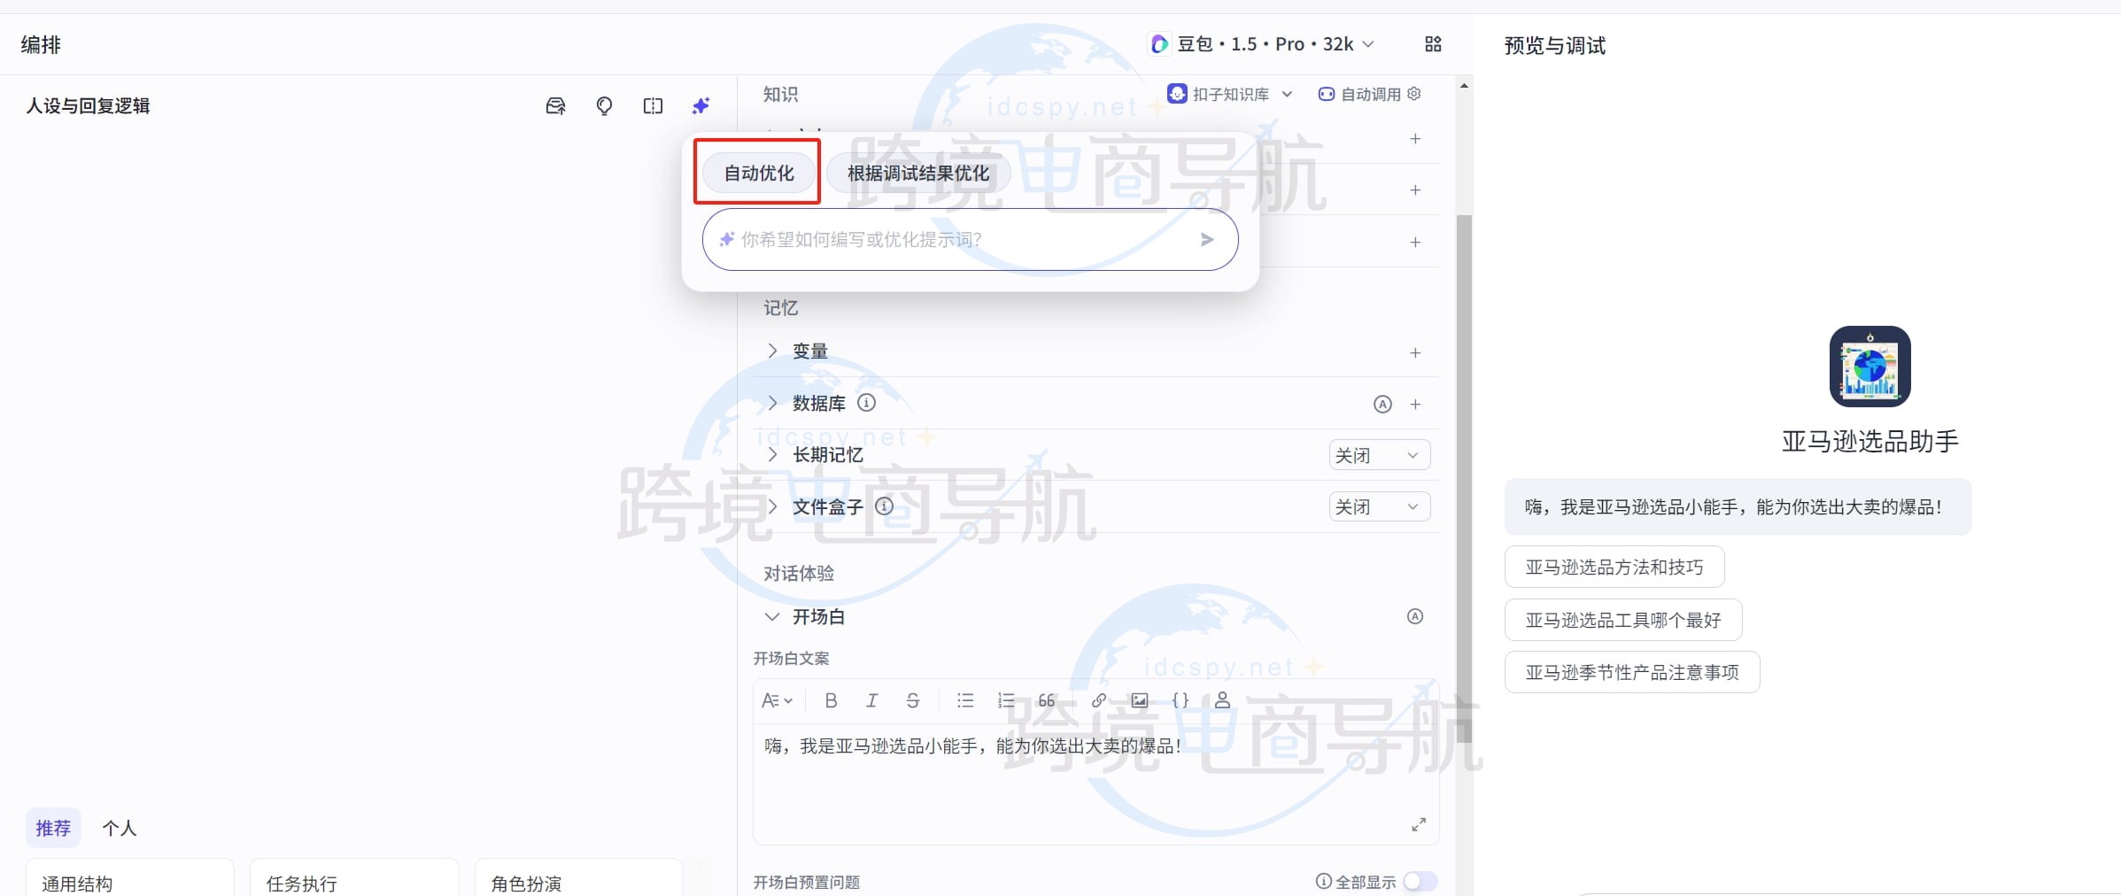Insert an image into the opening text
2121x896 pixels.
click(x=1139, y=700)
